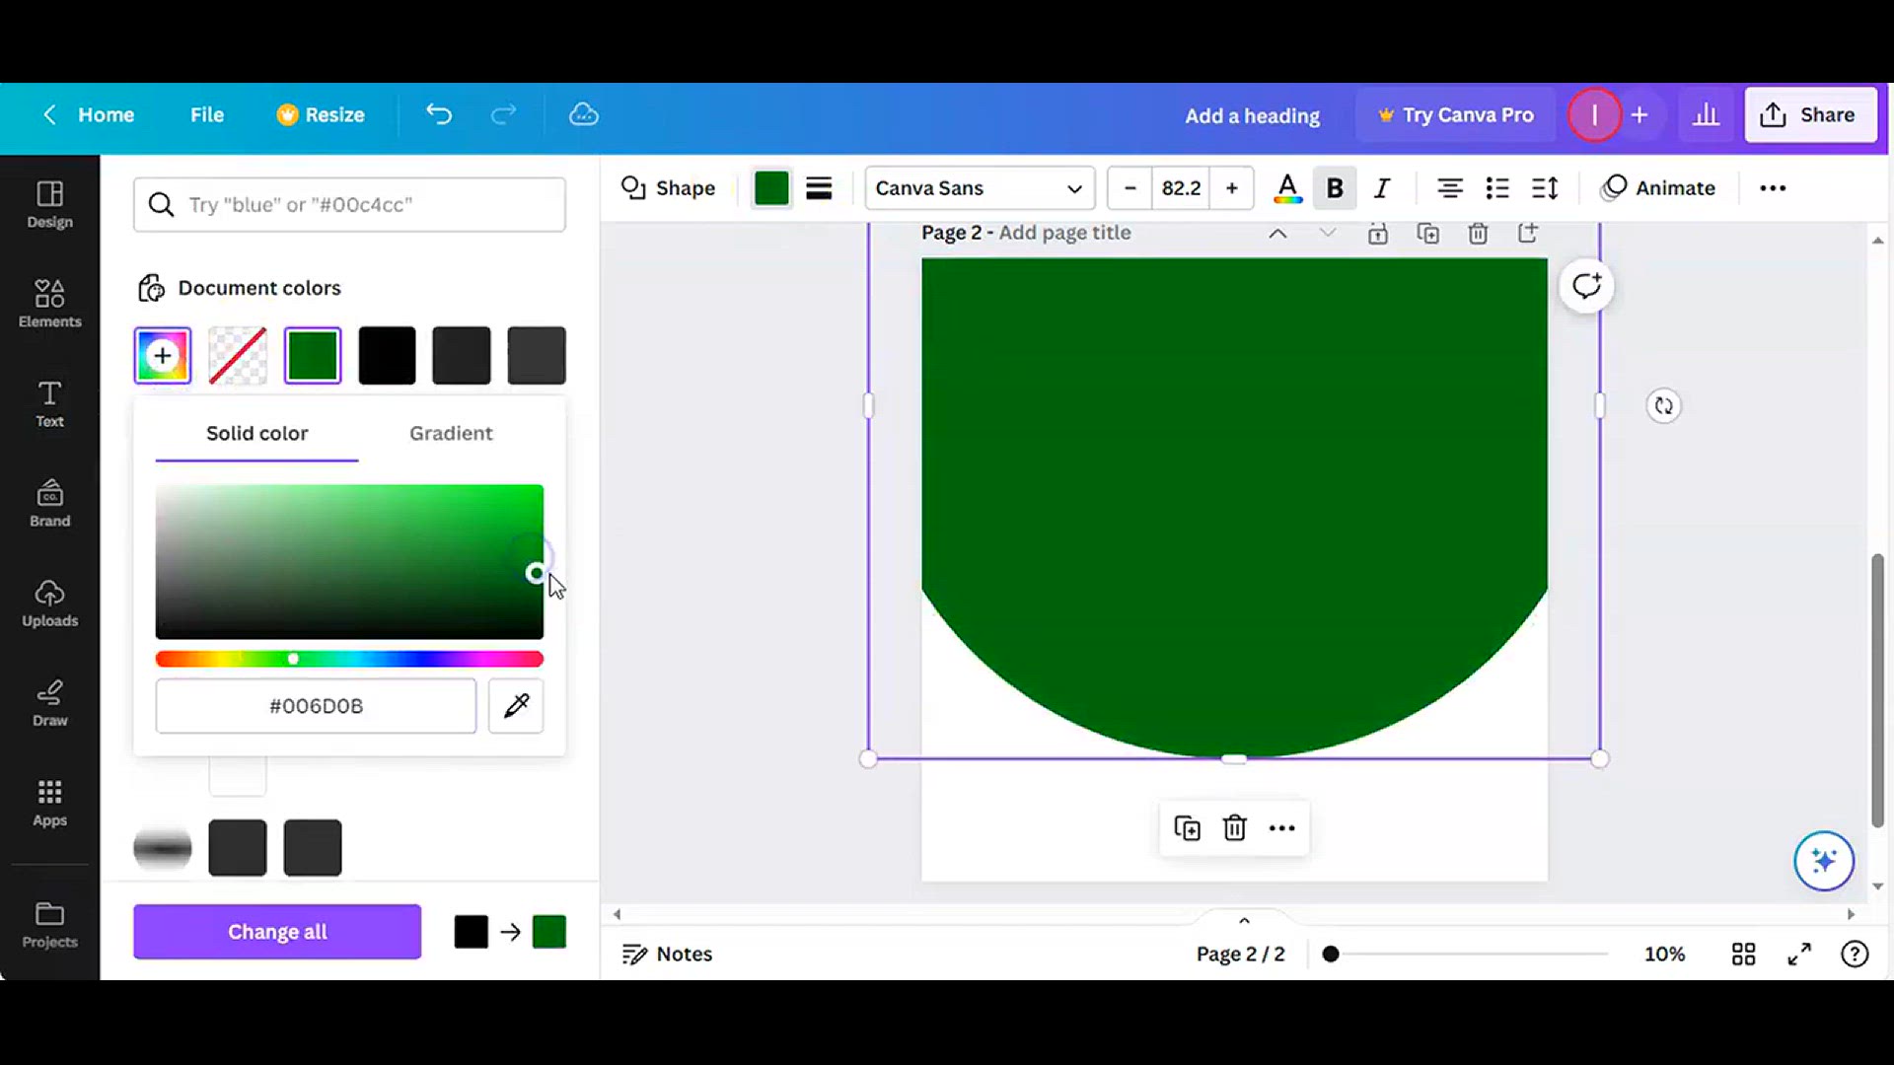Image resolution: width=1894 pixels, height=1065 pixels.
Task: Add a new document color
Action: point(163,356)
